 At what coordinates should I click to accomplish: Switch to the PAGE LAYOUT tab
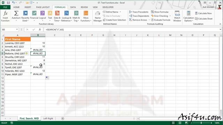[43, 7]
